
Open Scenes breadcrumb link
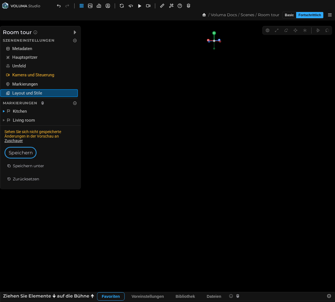click(x=247, y=15)
